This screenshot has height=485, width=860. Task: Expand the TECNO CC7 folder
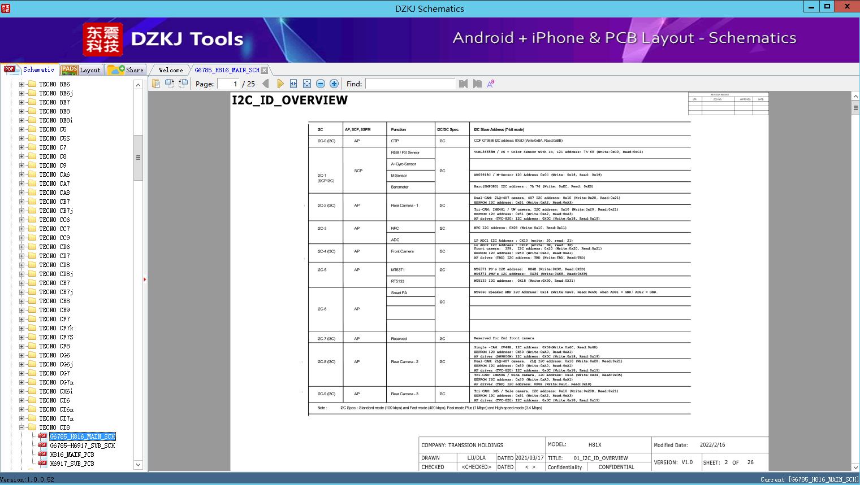click(22, 229)
